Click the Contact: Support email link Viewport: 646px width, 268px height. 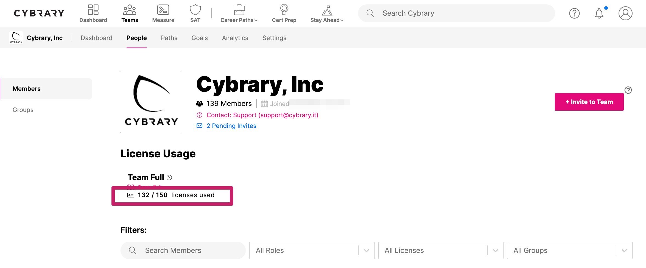(x=262, y=115)
